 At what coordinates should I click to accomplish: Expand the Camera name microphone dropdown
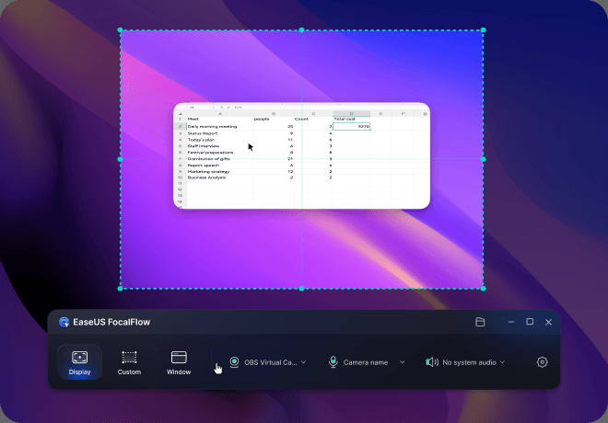402,362
